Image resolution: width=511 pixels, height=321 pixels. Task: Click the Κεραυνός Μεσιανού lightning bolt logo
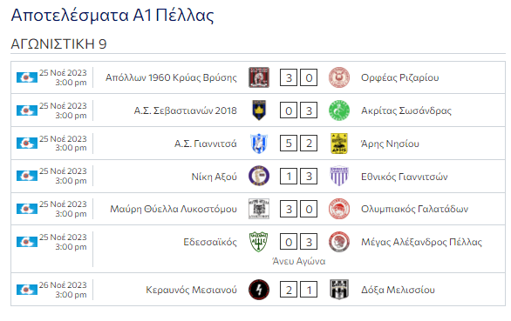259,290
